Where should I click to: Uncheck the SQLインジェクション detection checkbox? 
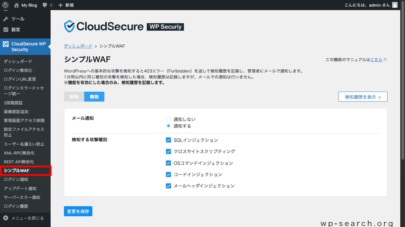(x=168, y=140)
